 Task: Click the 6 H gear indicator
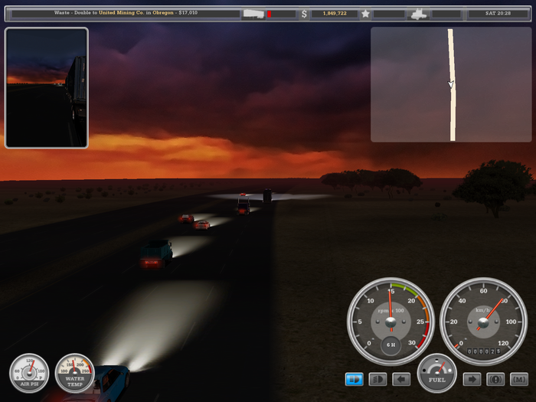[391, 345]
